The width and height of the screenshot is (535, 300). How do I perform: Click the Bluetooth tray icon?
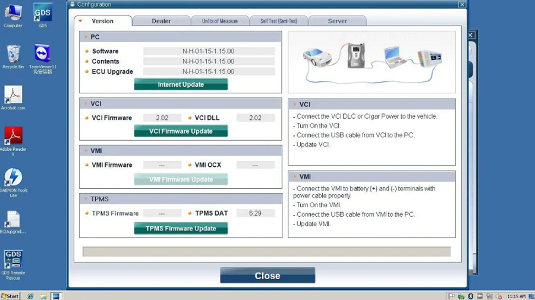pos(471,296)
